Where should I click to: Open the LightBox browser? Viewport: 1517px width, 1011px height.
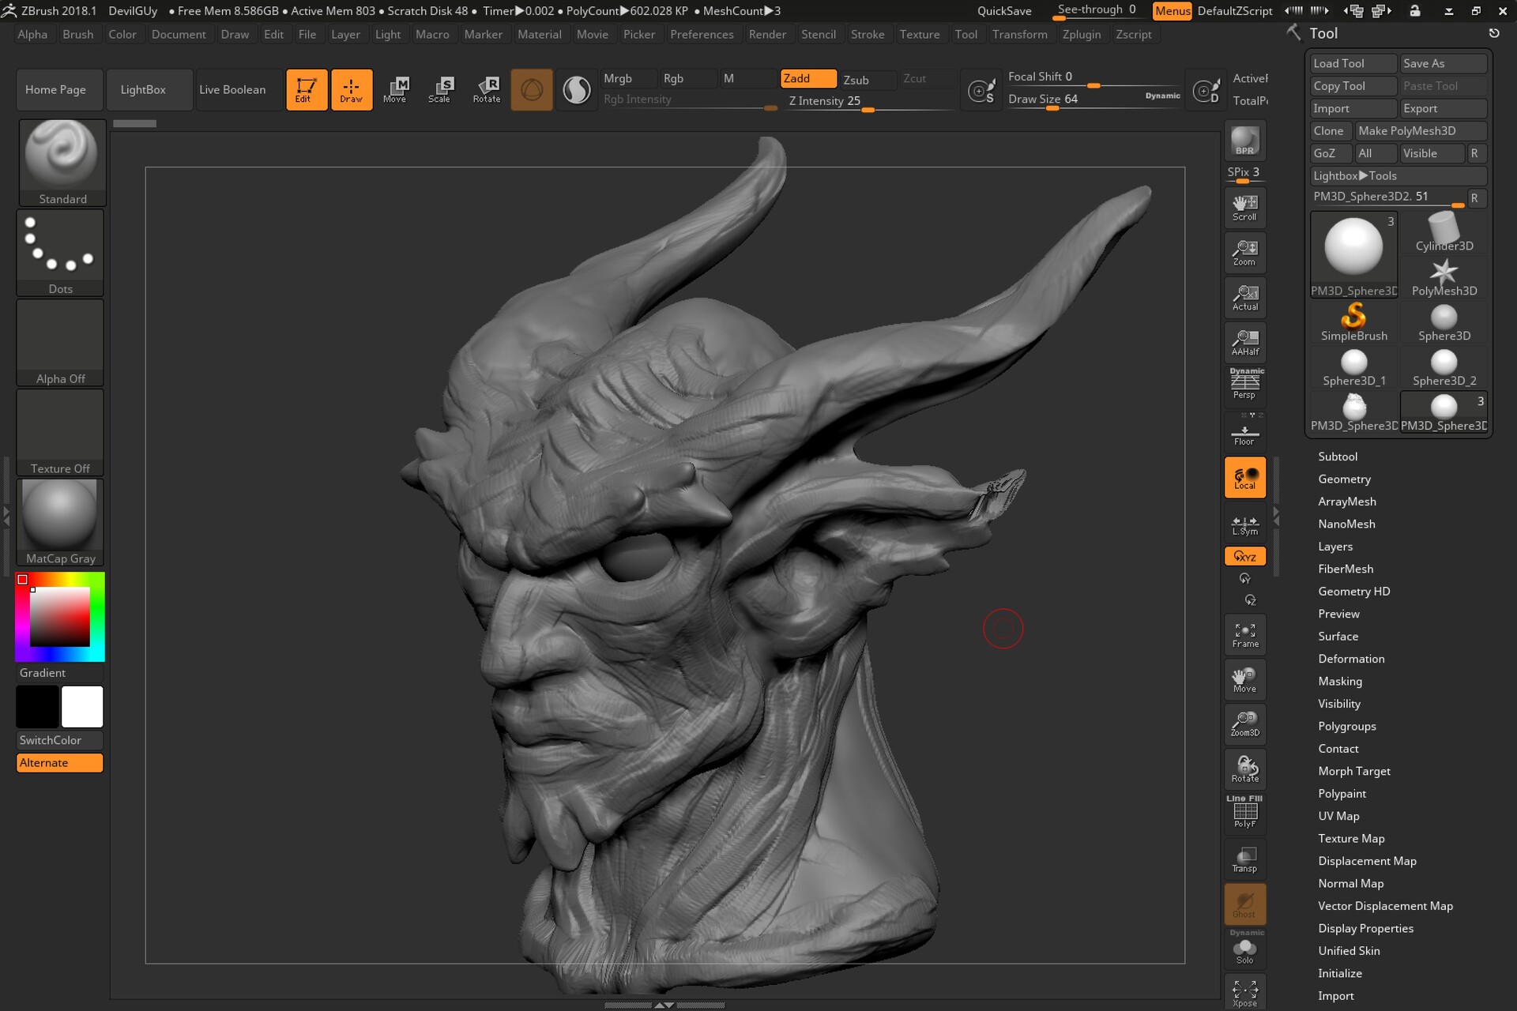[149, 89]
